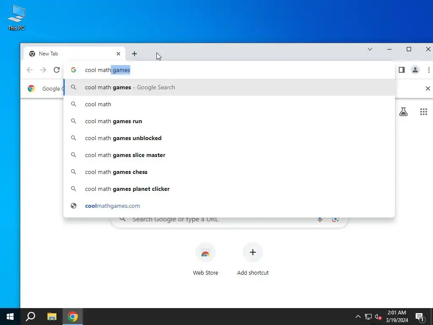Click the Chrome logo in the info bar
Image resolution: width=433 pixels, height=325 pixels.
coord(31,88)
